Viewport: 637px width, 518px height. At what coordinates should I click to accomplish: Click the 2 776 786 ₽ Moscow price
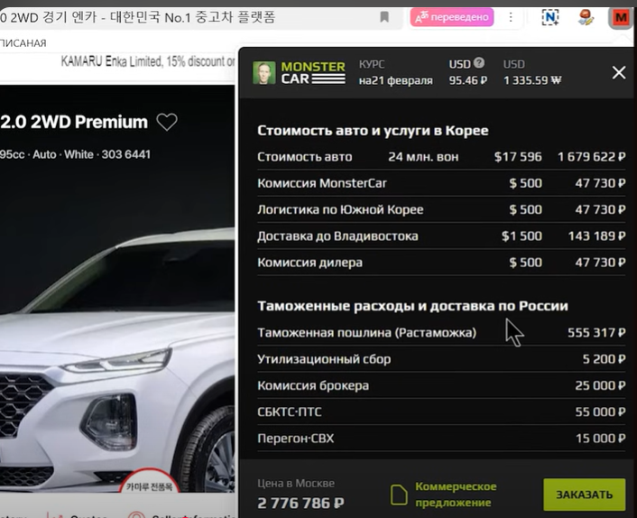click(300, 504)
